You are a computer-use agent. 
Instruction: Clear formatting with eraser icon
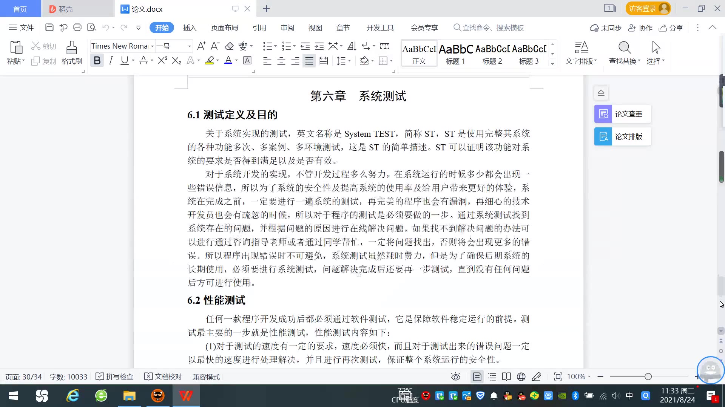(x=229, y=46)
